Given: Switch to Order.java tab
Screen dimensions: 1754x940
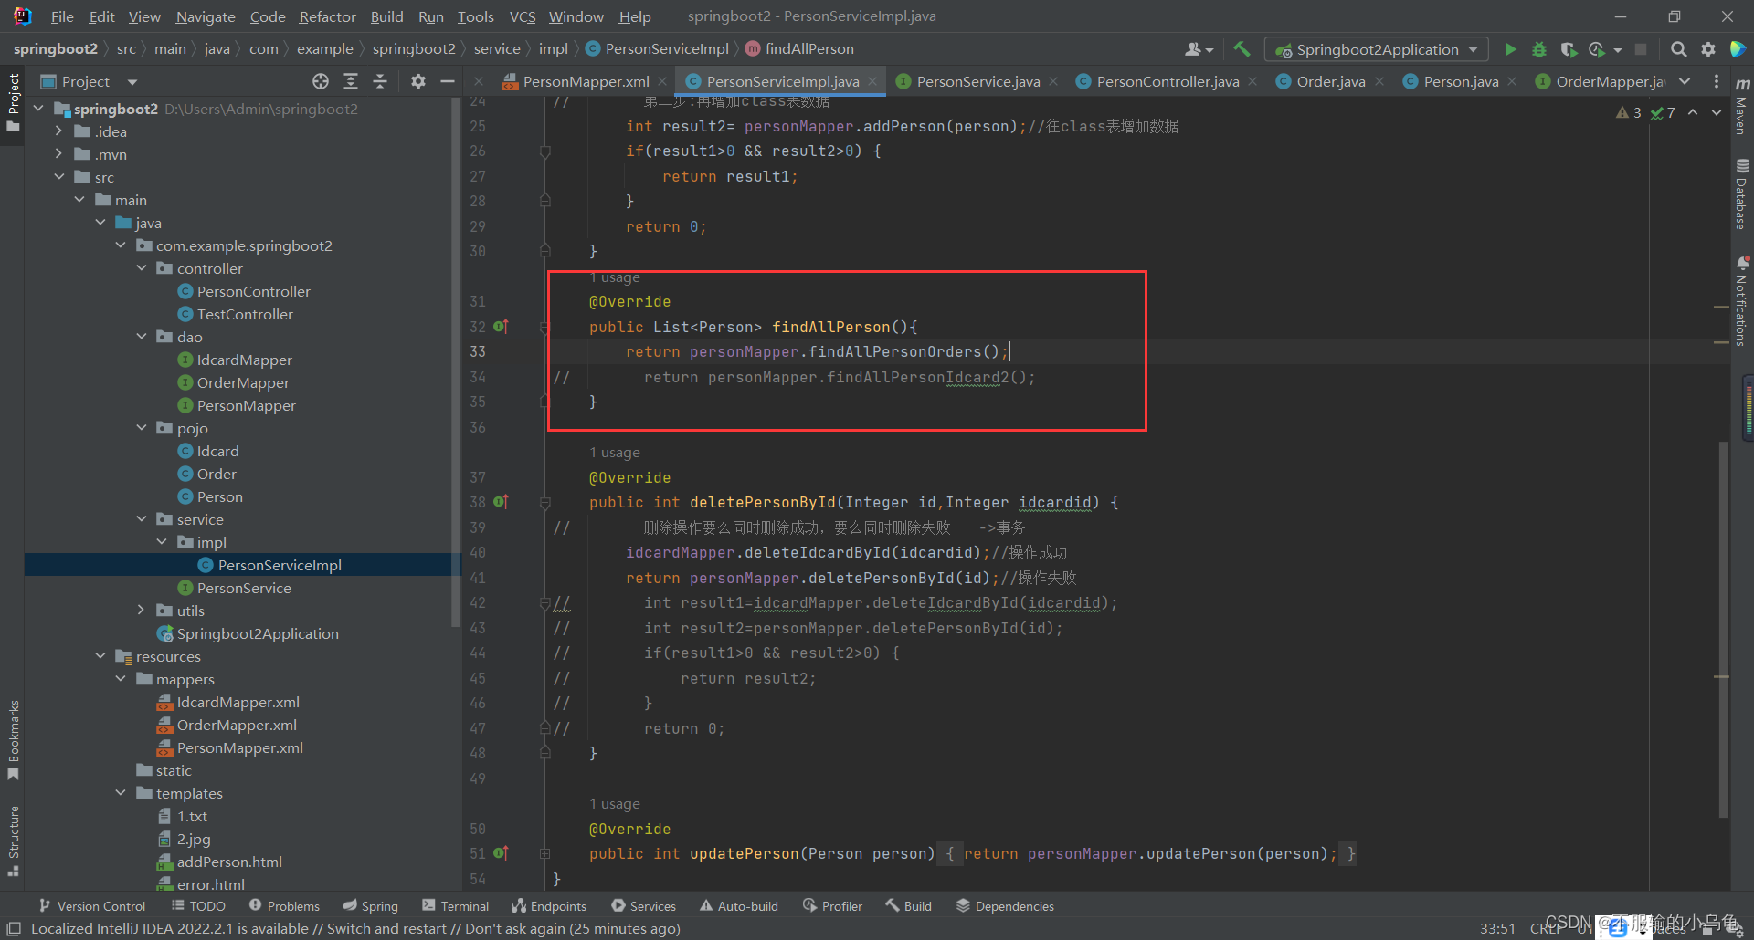Looking at the screenshot, I should [1330, 81].
